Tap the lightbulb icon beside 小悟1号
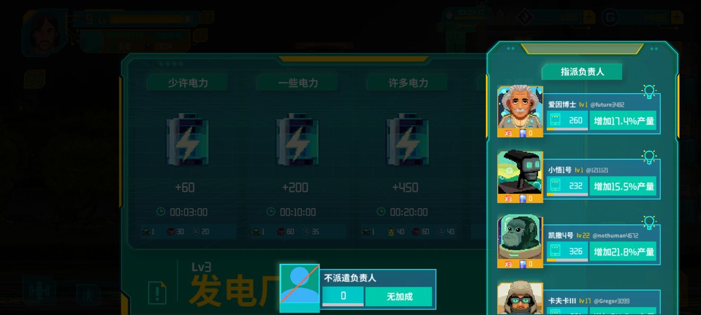 [x=649, y=157]
